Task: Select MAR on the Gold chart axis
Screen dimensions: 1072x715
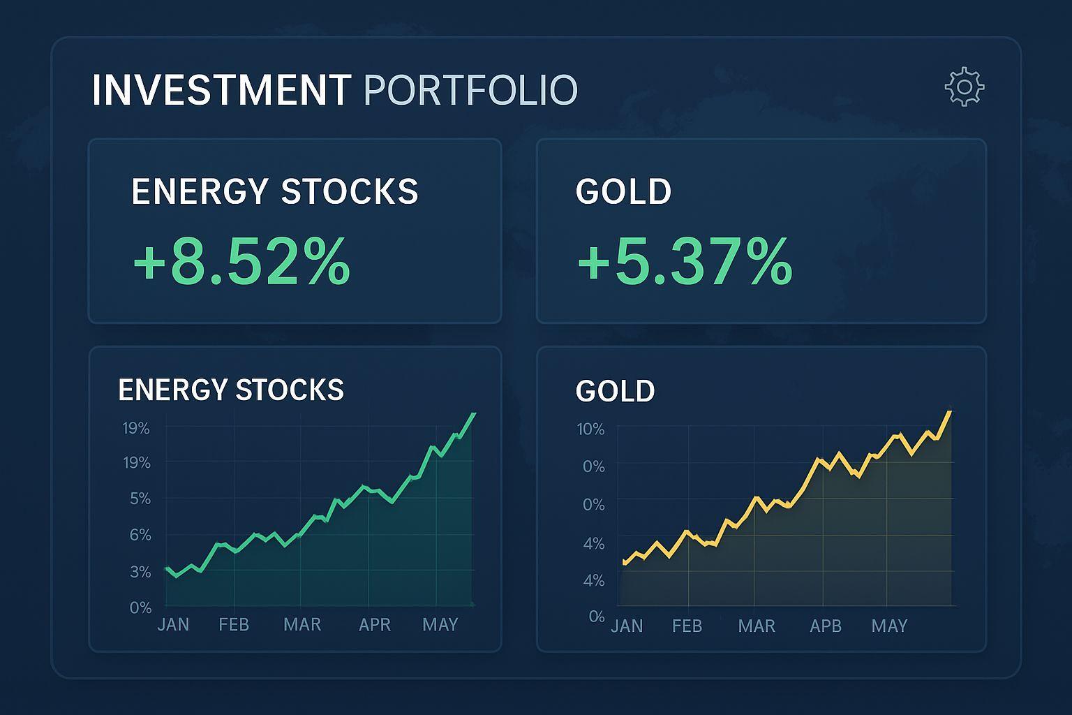Action: coord(757,626)
